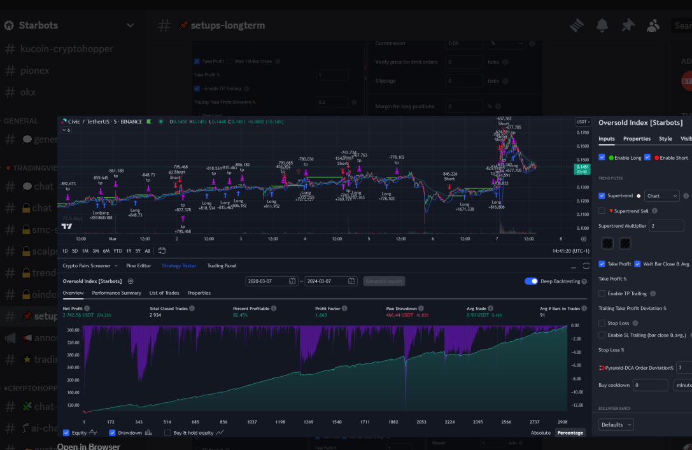Check the Stop Loss checkbox

602,323
